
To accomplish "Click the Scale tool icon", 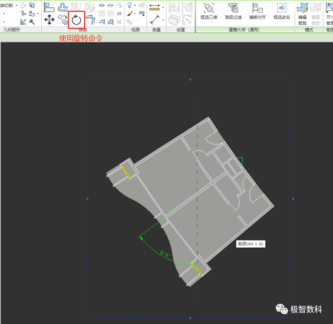I will 111,14.
